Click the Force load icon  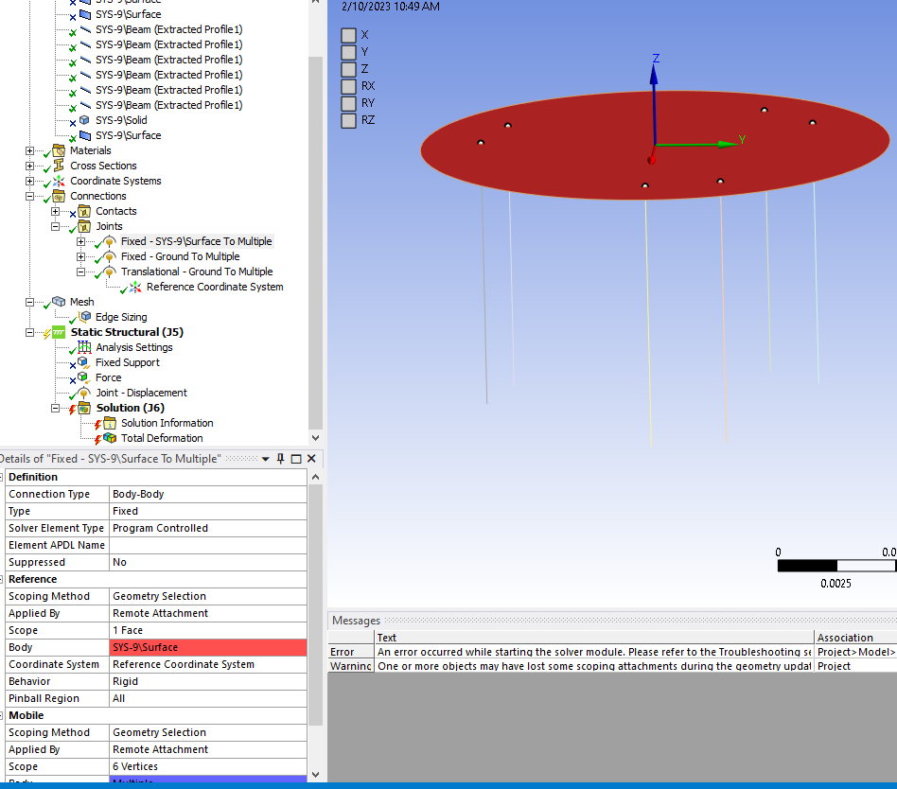[84, 377]
